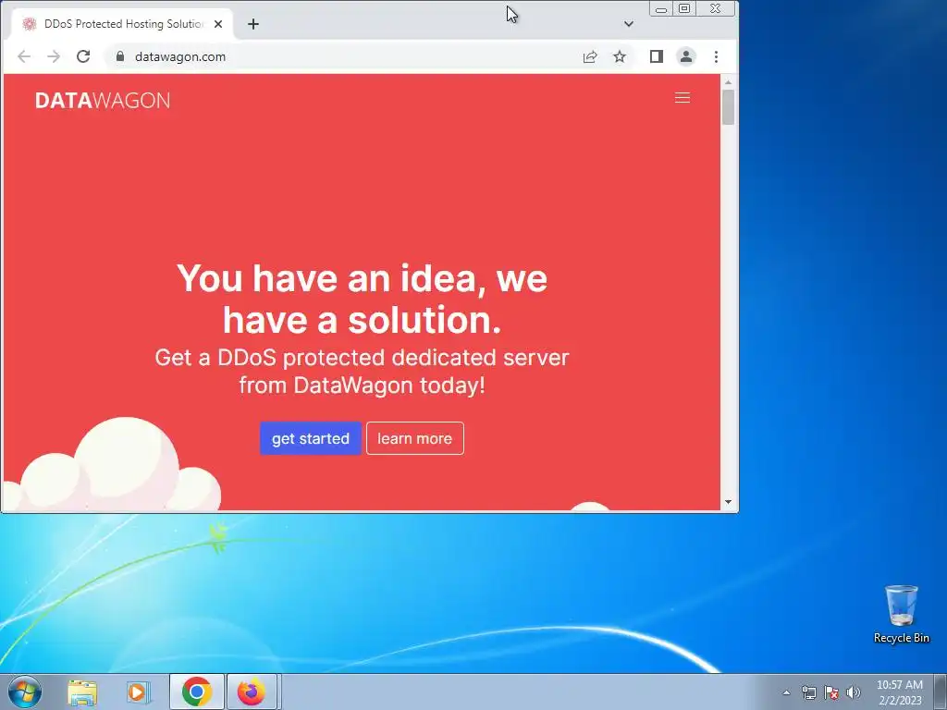Click the page scrollbar's up arrow
The height and width of the screenshot is (710, 947).
729,82
